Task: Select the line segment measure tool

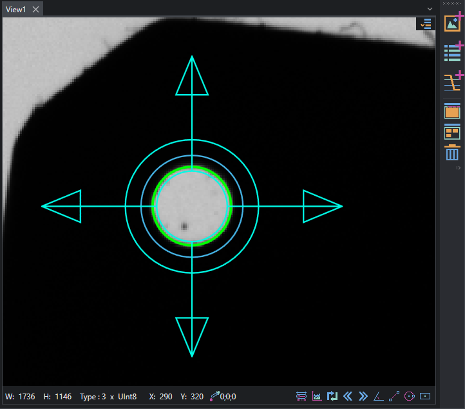Action: (394, 396)
